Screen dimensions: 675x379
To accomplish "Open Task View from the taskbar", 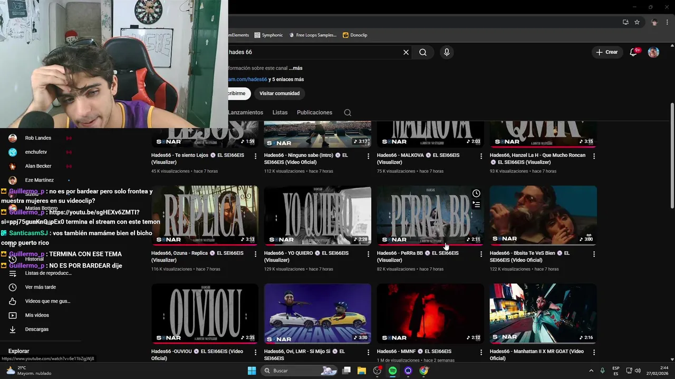I will tap(346, 371).
